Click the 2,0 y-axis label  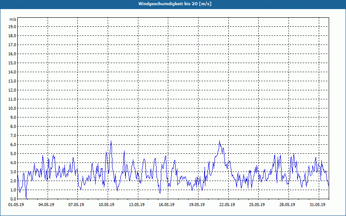(x=13, y=181)
